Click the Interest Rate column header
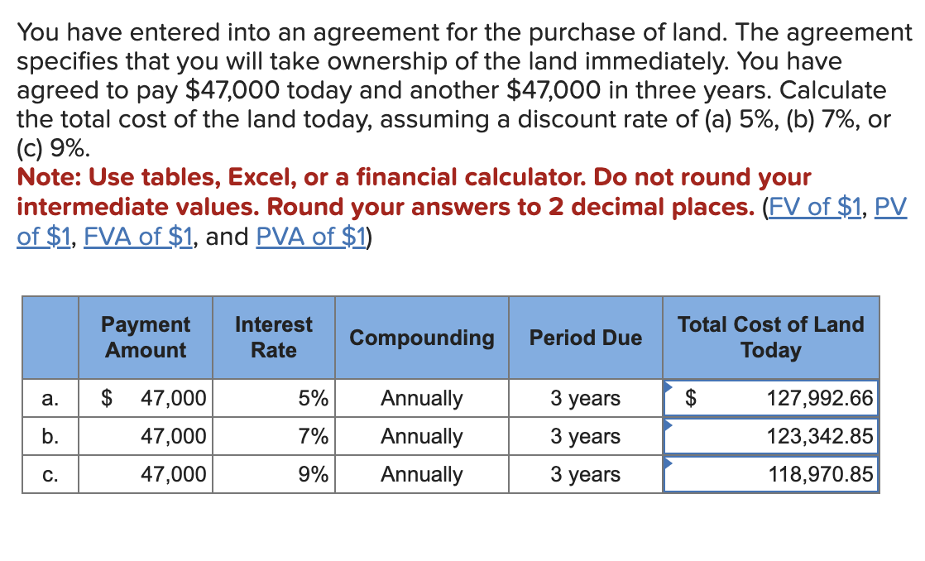925x561 pixels. [274, 338]
